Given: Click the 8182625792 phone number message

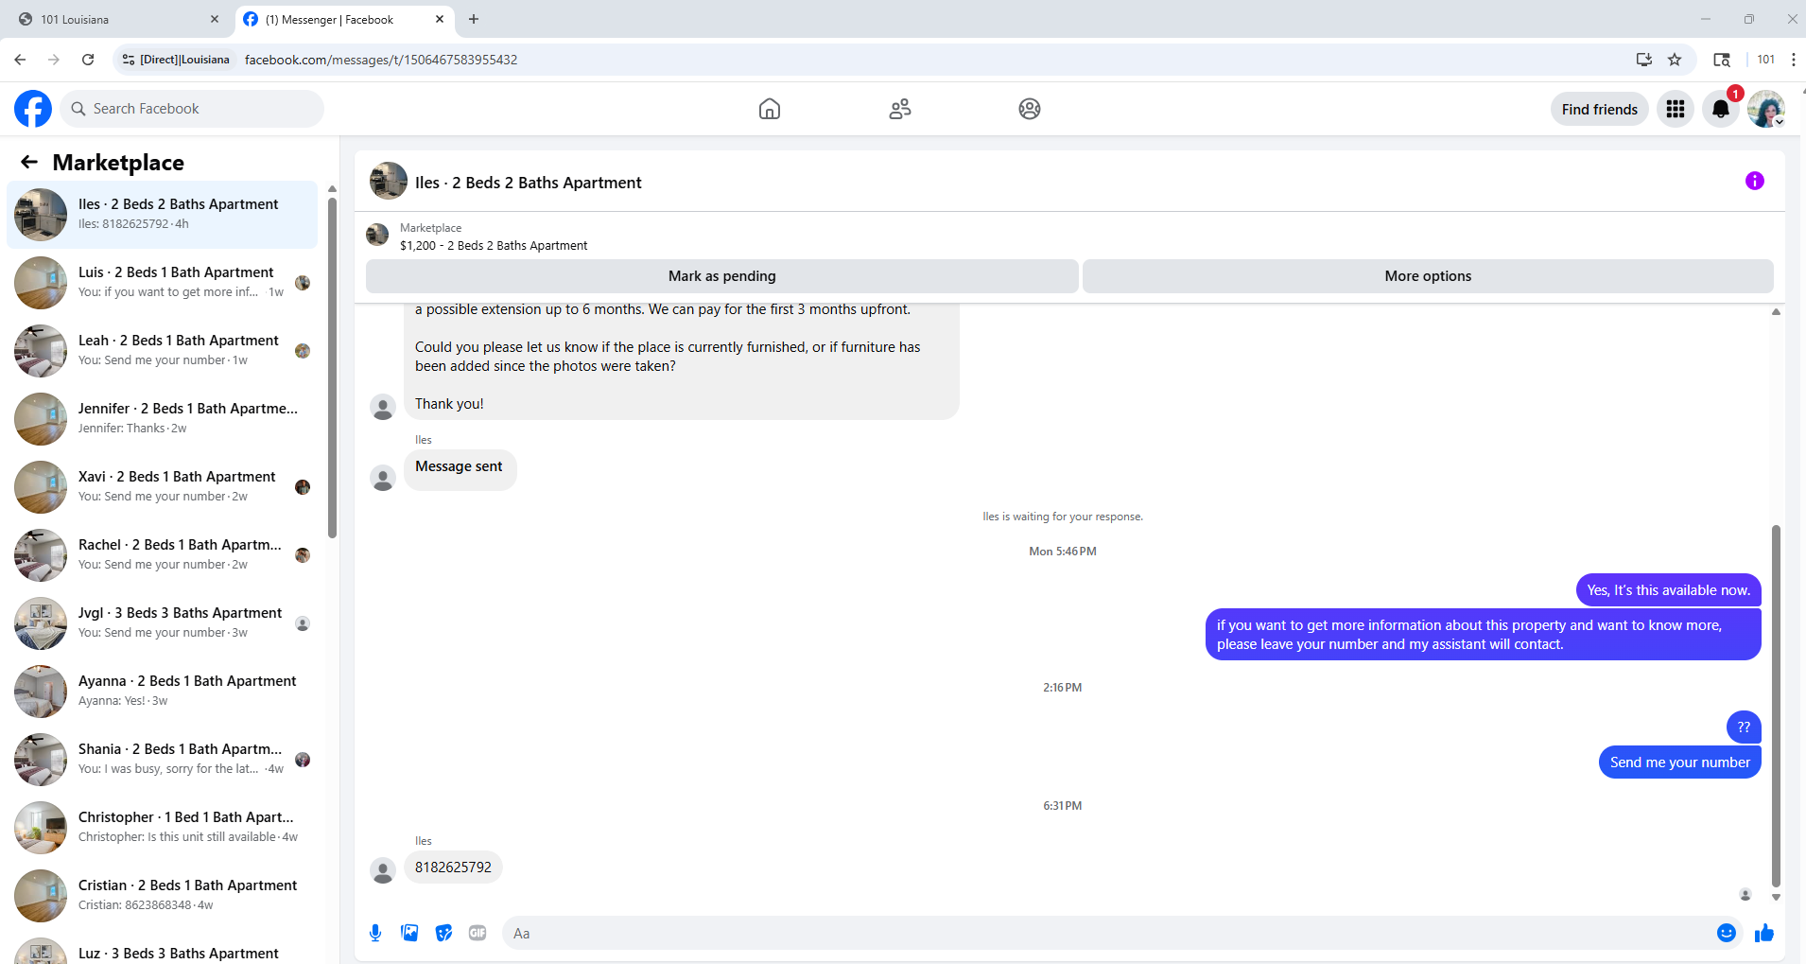Looking at the screenshot, I should point(453,868).
